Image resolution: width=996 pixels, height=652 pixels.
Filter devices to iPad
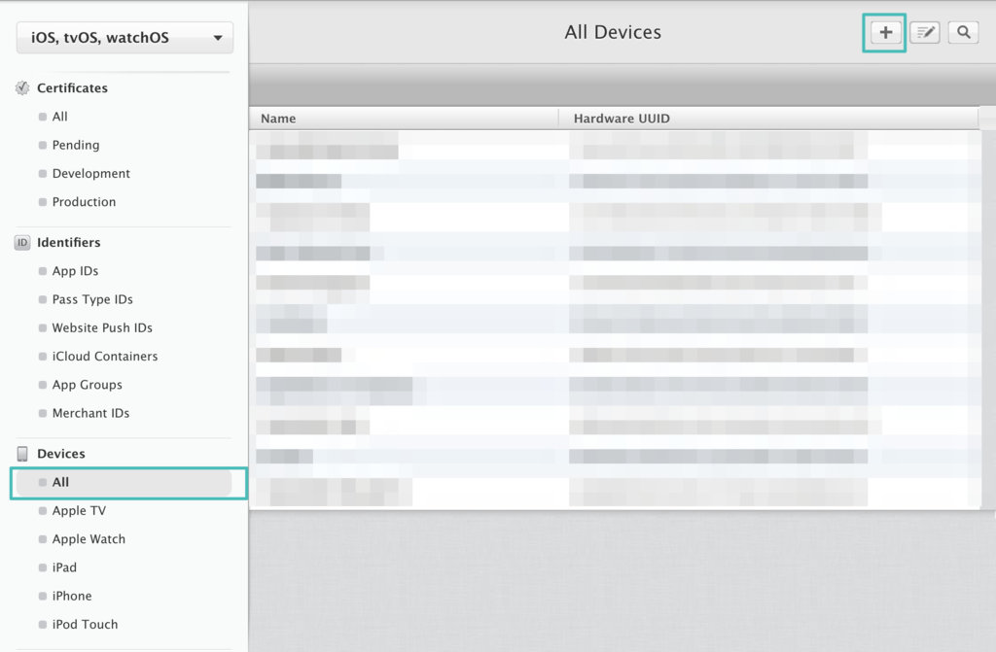coord(64,567)
